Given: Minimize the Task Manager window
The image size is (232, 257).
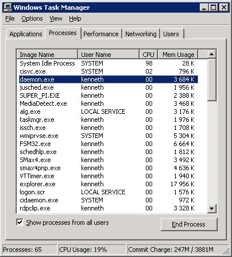Looking at the screenshot, I should coord(204,7).
